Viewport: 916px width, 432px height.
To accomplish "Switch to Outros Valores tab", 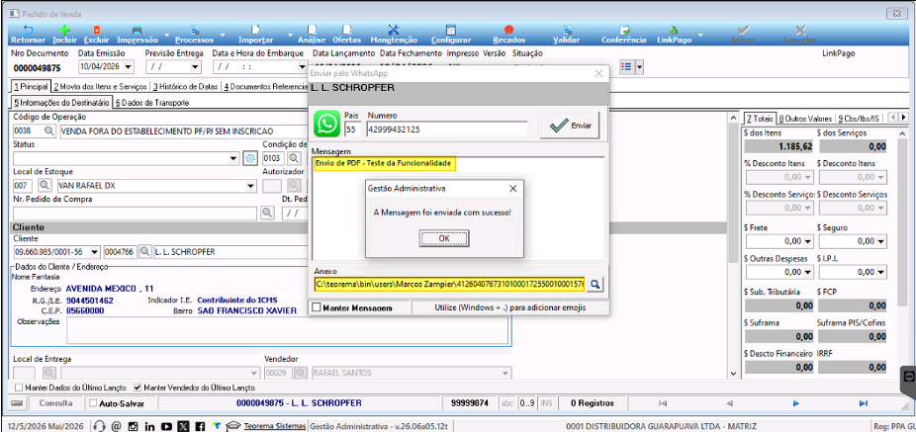I will (805, 119).
